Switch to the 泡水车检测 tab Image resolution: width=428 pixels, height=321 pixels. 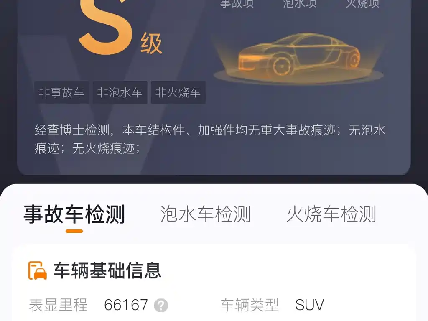[205, 214]
